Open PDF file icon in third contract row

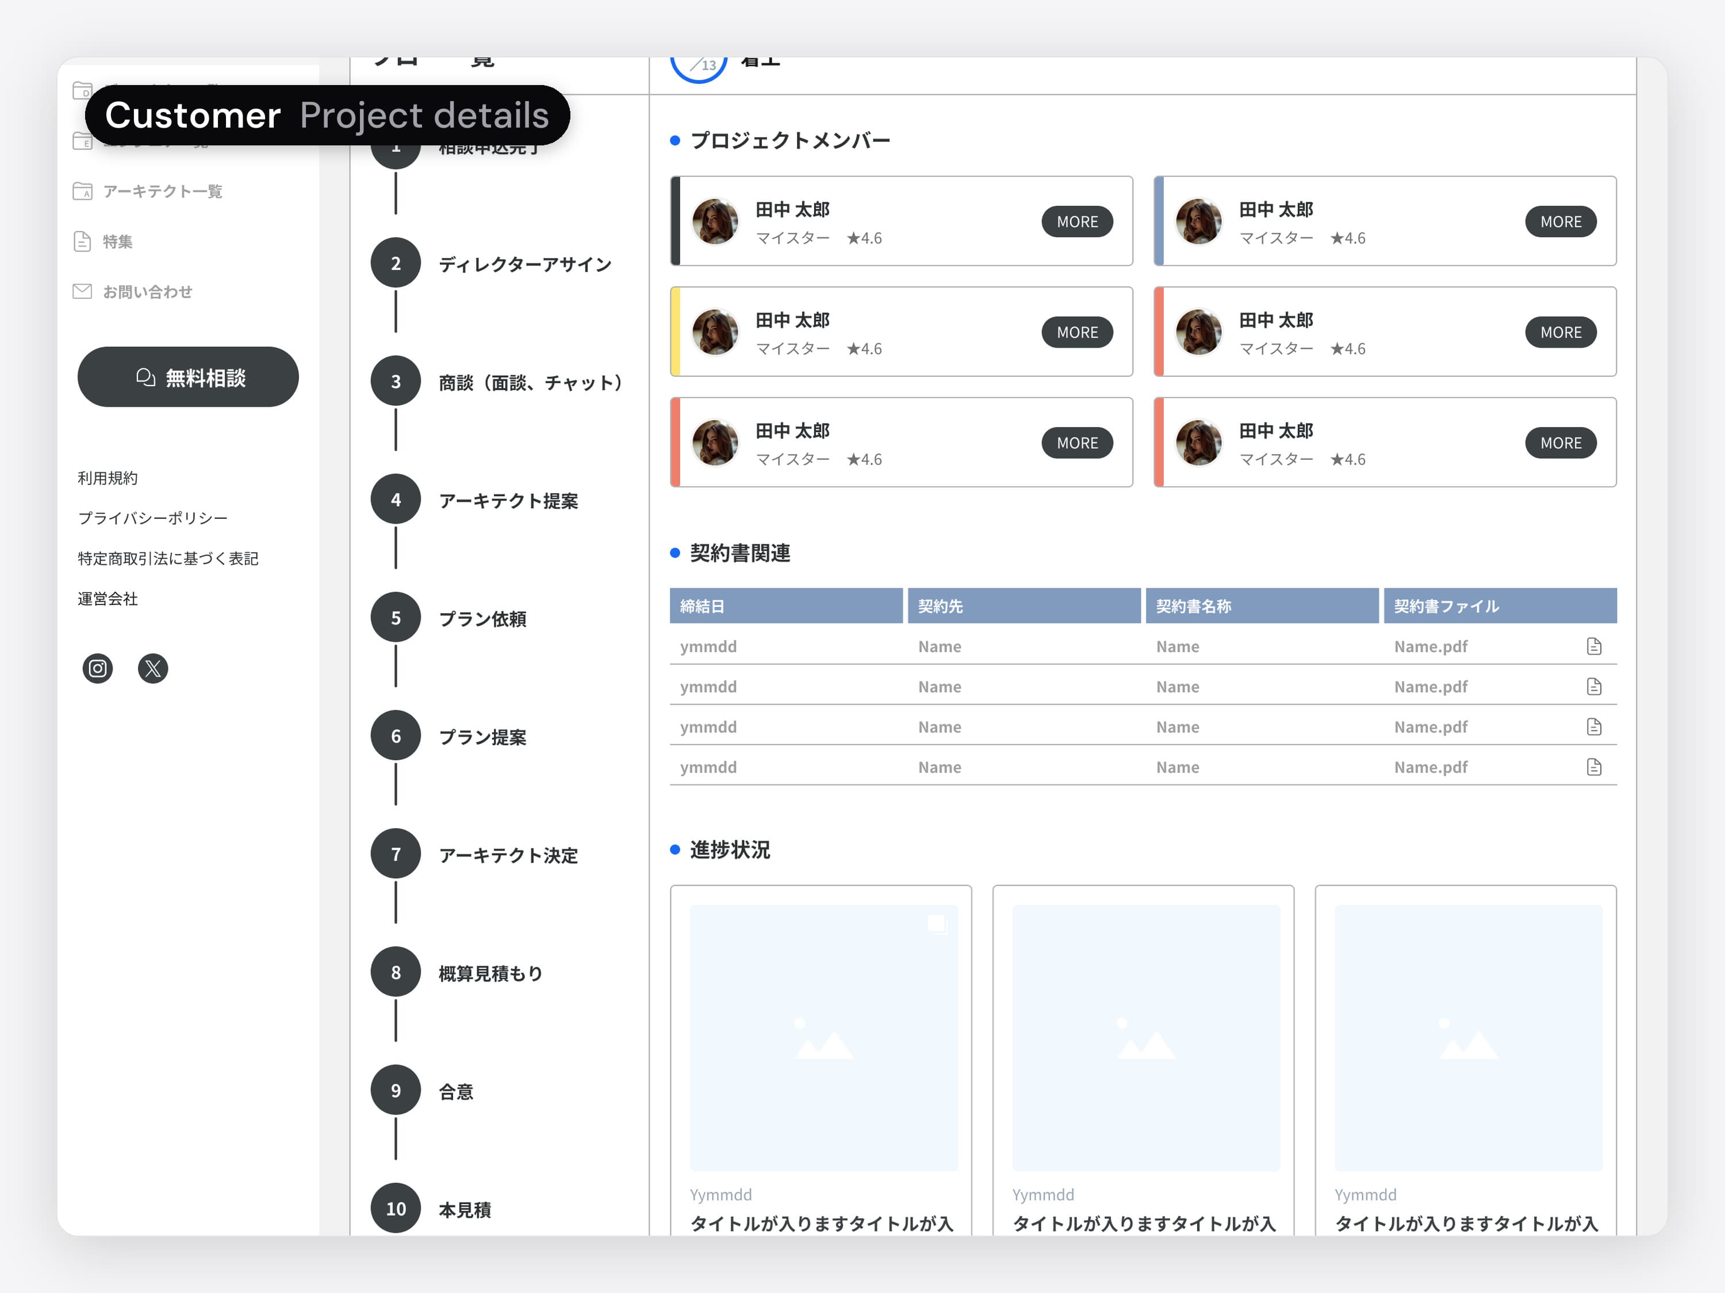(1594, 726)
